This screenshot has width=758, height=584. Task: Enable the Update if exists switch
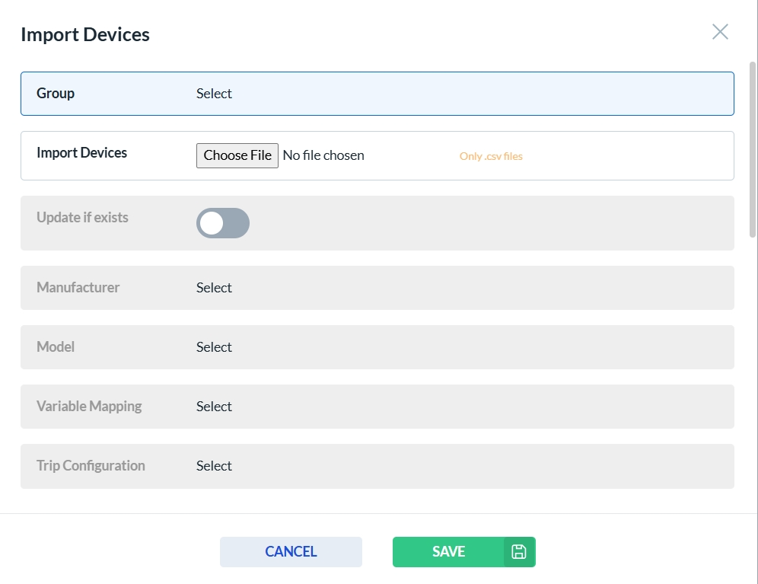222,223
